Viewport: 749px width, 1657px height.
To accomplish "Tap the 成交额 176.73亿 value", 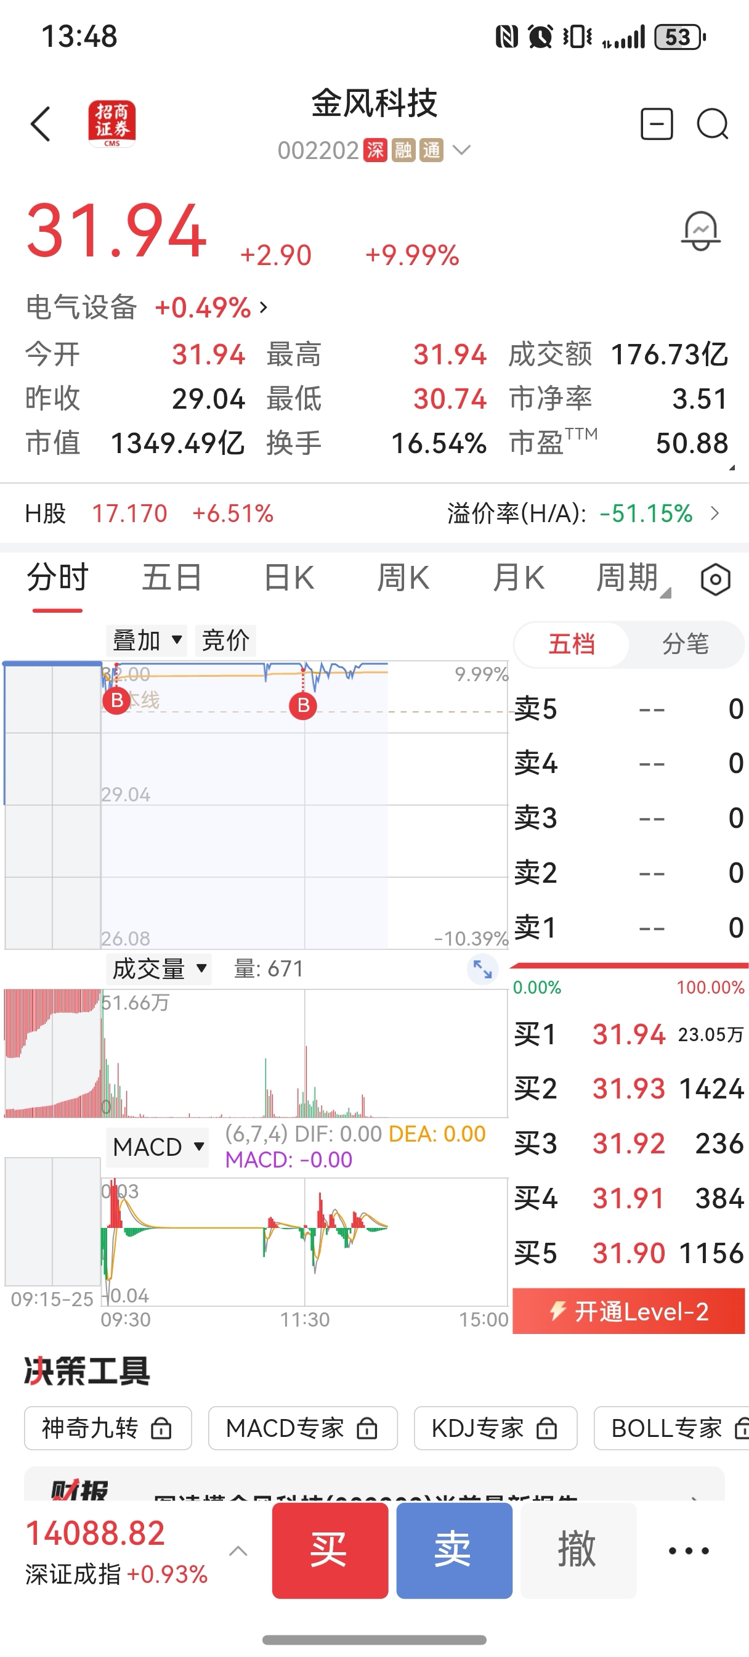I will coord(670,354).
